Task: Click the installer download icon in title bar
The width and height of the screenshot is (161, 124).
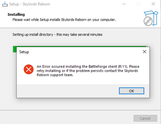Action: point(5,4)
